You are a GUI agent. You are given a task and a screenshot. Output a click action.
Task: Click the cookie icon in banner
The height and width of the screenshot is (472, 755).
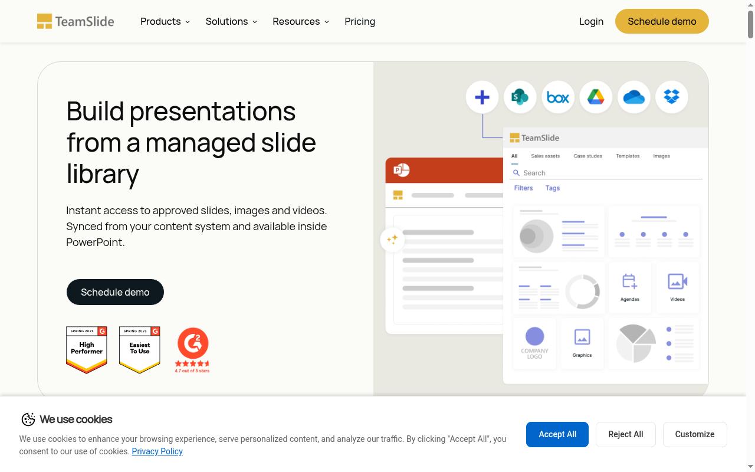tap(28, 419)
